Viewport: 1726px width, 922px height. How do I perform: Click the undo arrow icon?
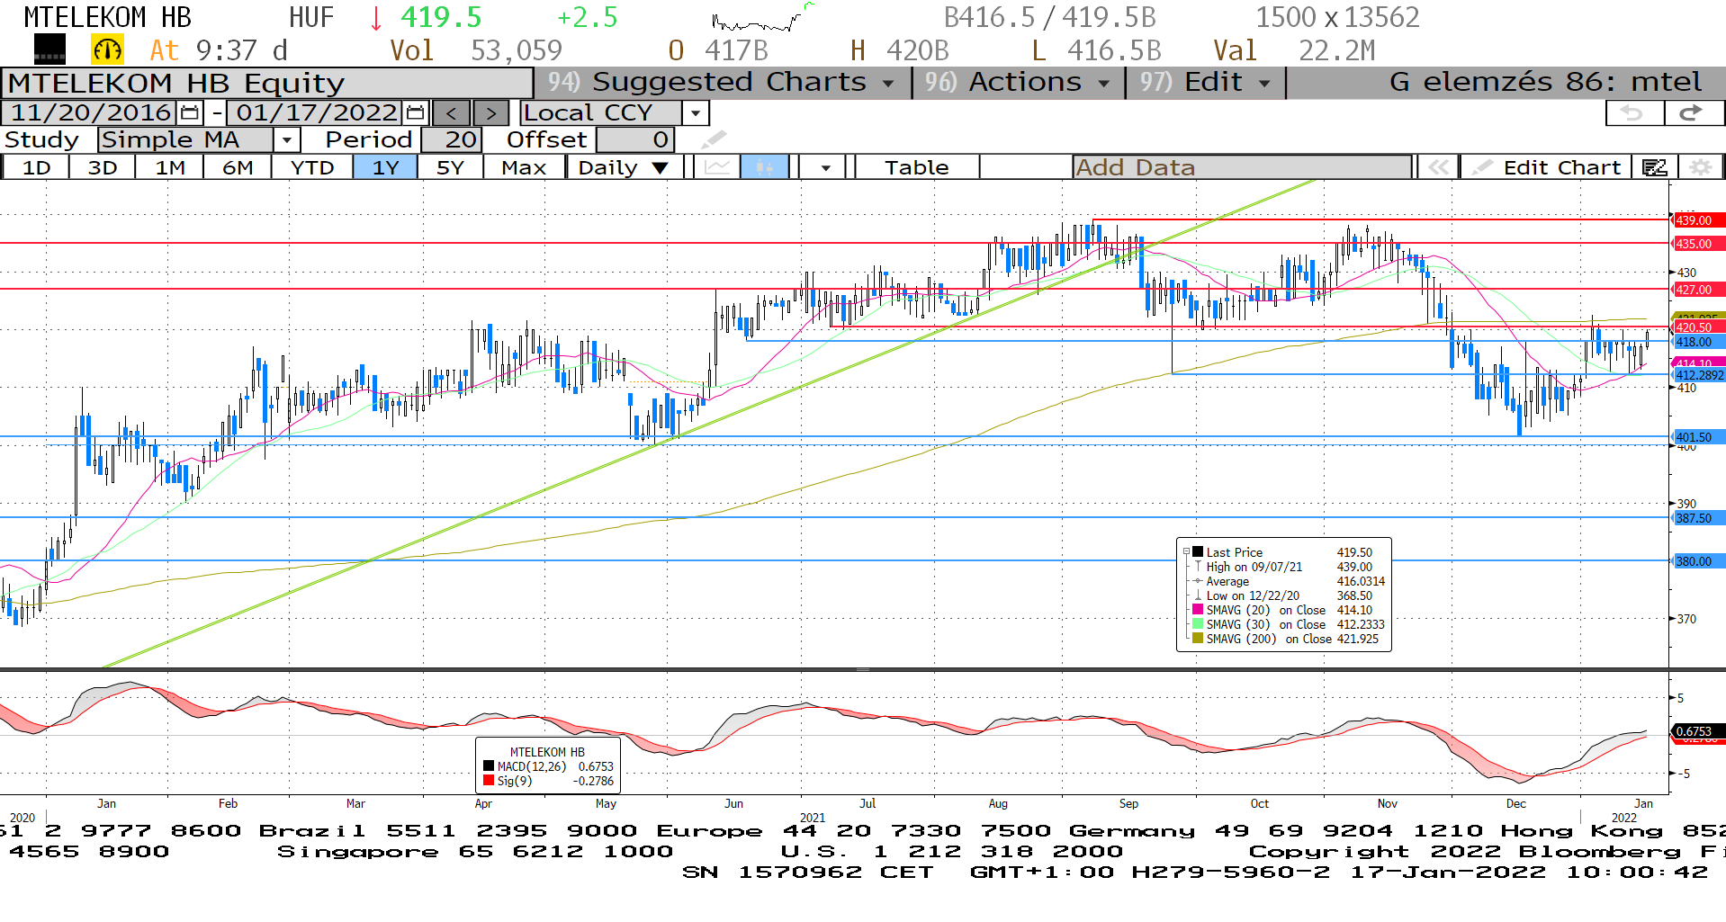[1633, 113]
